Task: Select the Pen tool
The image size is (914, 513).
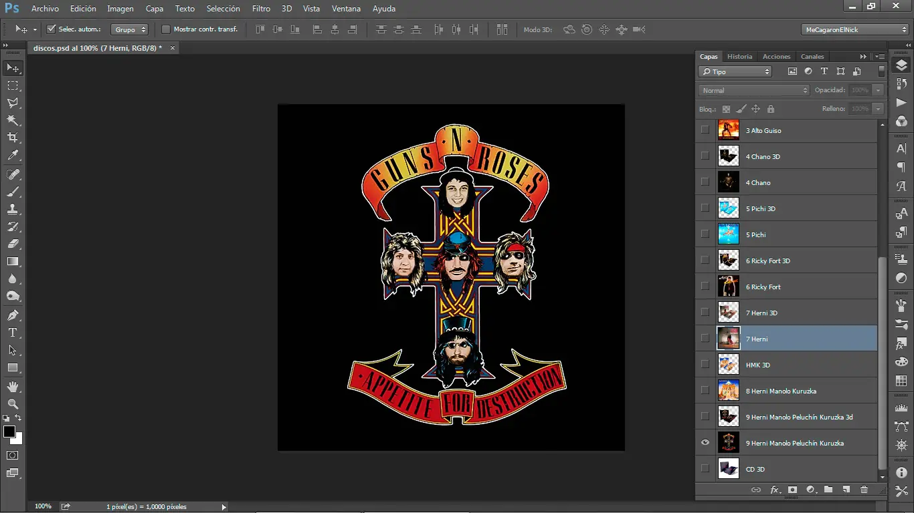Action: [x=13, y=315]
